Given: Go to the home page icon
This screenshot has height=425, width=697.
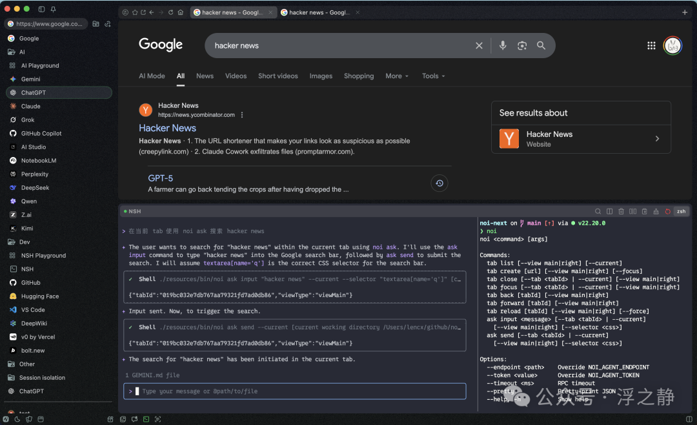Looking at the screenshot, I should point(181,12).
